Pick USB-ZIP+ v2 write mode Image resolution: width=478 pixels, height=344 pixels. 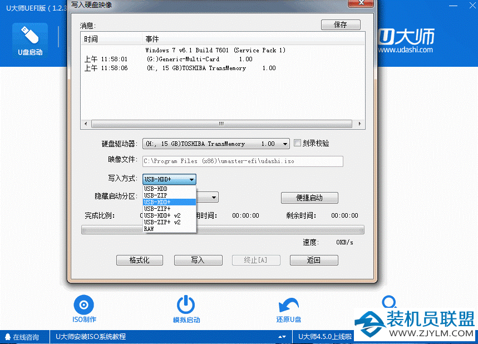tap(169, 222)
